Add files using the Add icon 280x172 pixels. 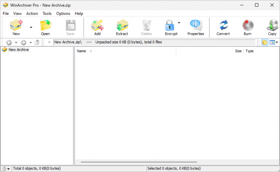[x=97, y=26]
